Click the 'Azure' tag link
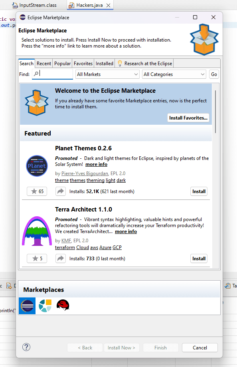Image resolution: width=237 pixels, height=367 pixels. [105, 247]
